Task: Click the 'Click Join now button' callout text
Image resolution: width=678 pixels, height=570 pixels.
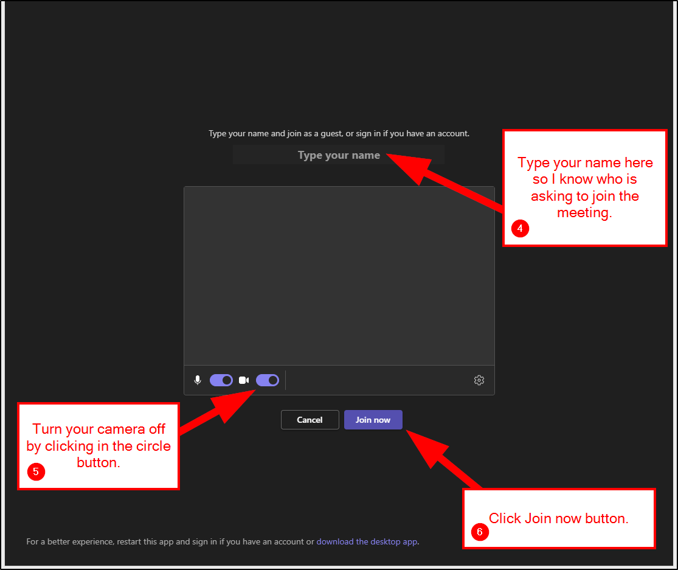Action: pyautogui.click(x=558, y=518)
